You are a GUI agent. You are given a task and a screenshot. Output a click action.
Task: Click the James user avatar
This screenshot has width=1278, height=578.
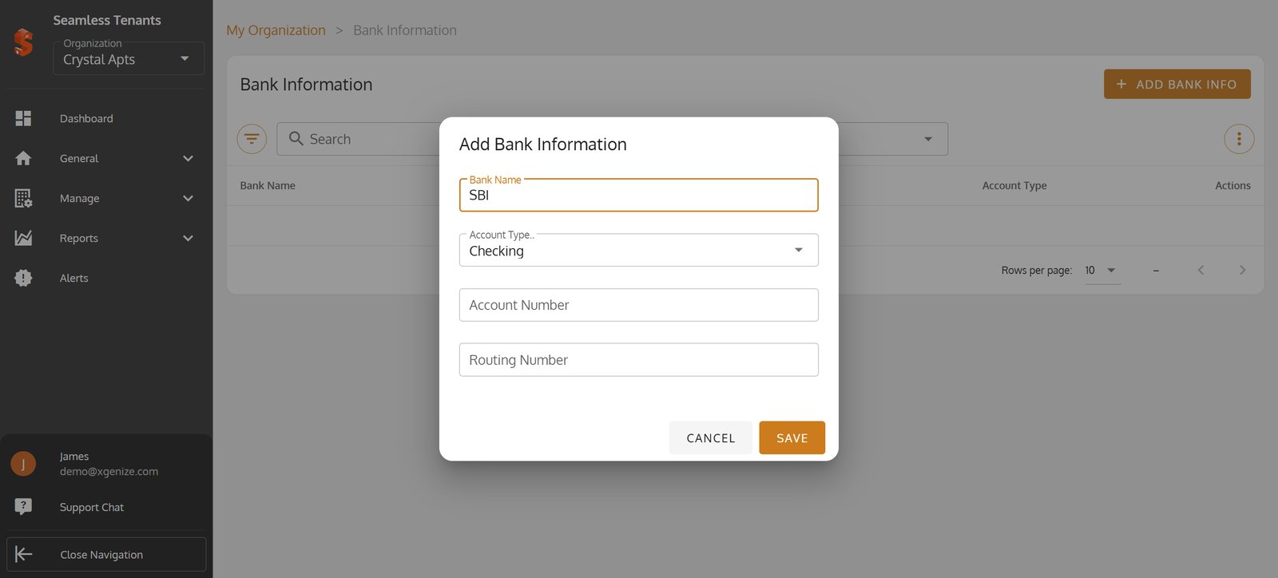23,463
